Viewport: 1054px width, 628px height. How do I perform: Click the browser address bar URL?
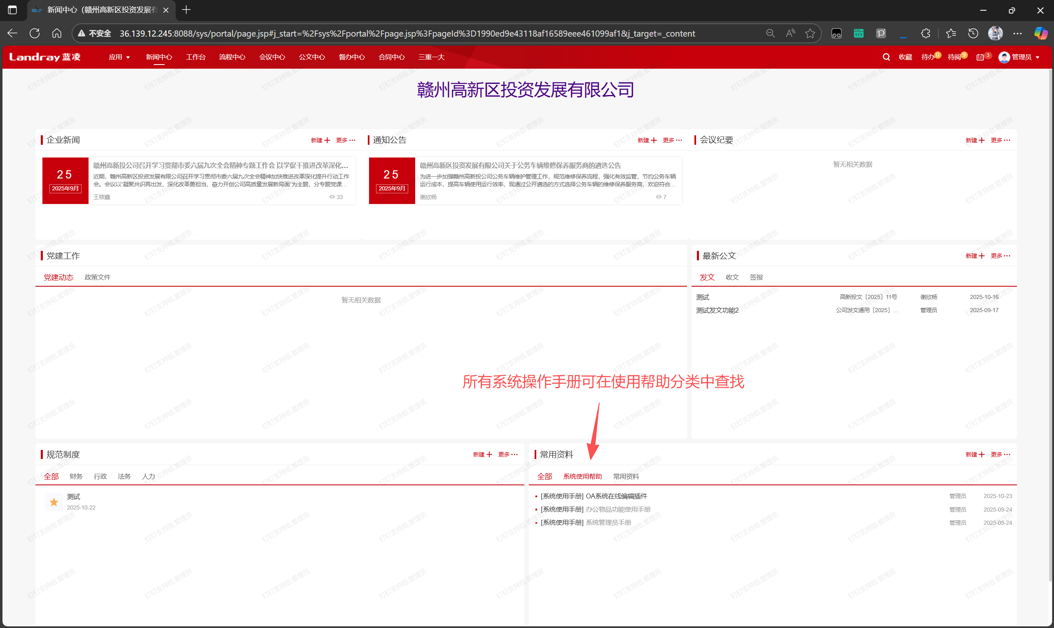pos(407,33)
